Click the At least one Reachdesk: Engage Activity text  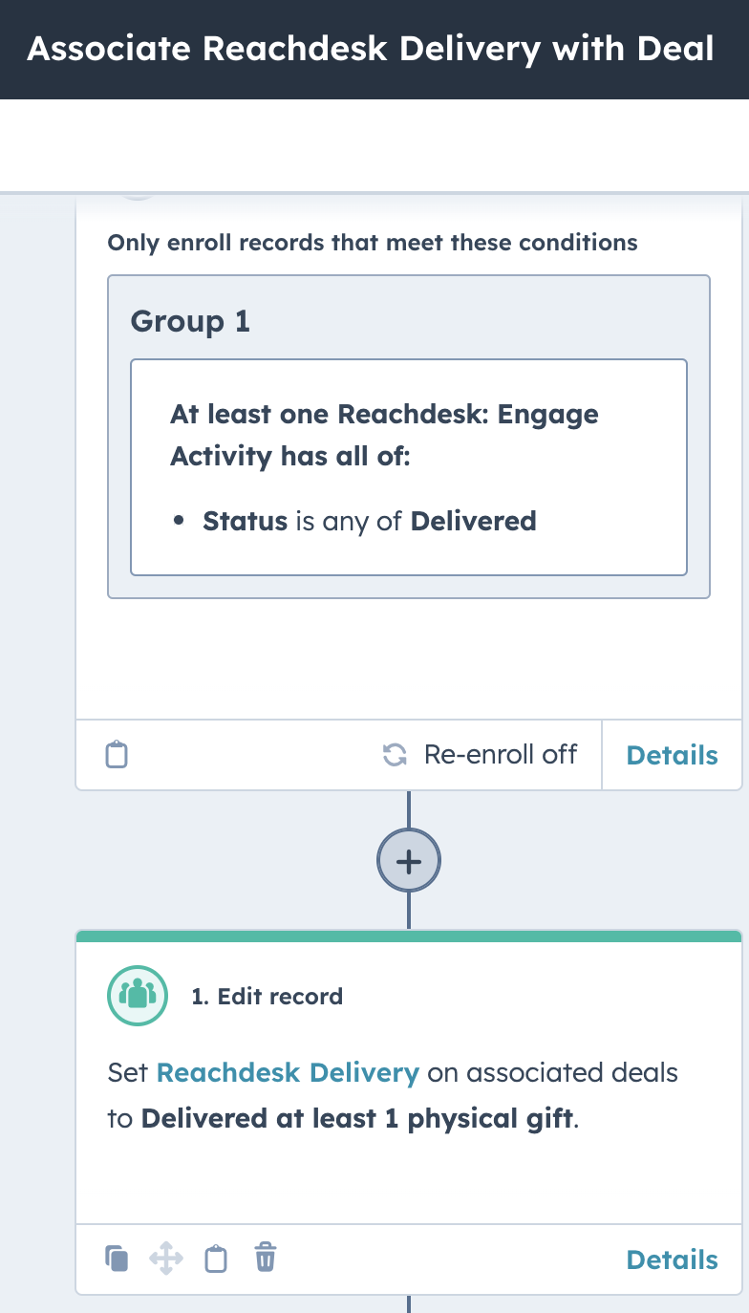point(385,436)
